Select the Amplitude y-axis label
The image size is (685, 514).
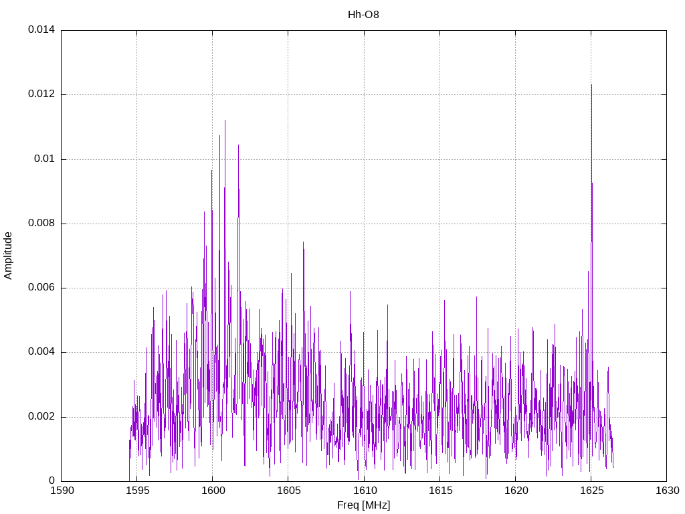tap(9, 255)
